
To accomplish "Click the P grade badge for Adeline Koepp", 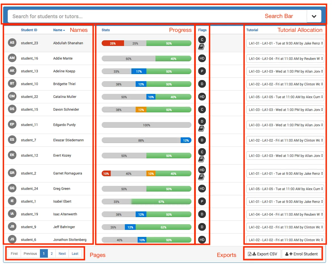I will (202, 71).
